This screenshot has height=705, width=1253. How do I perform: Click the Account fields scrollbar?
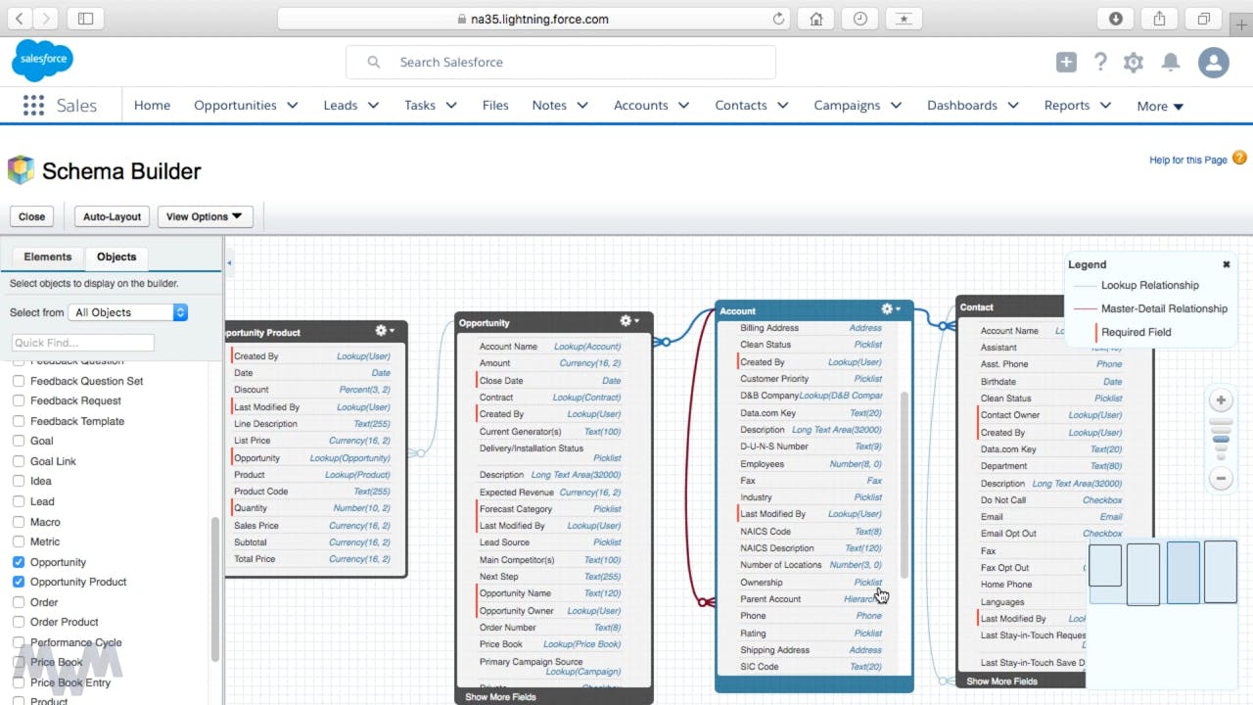904,485
